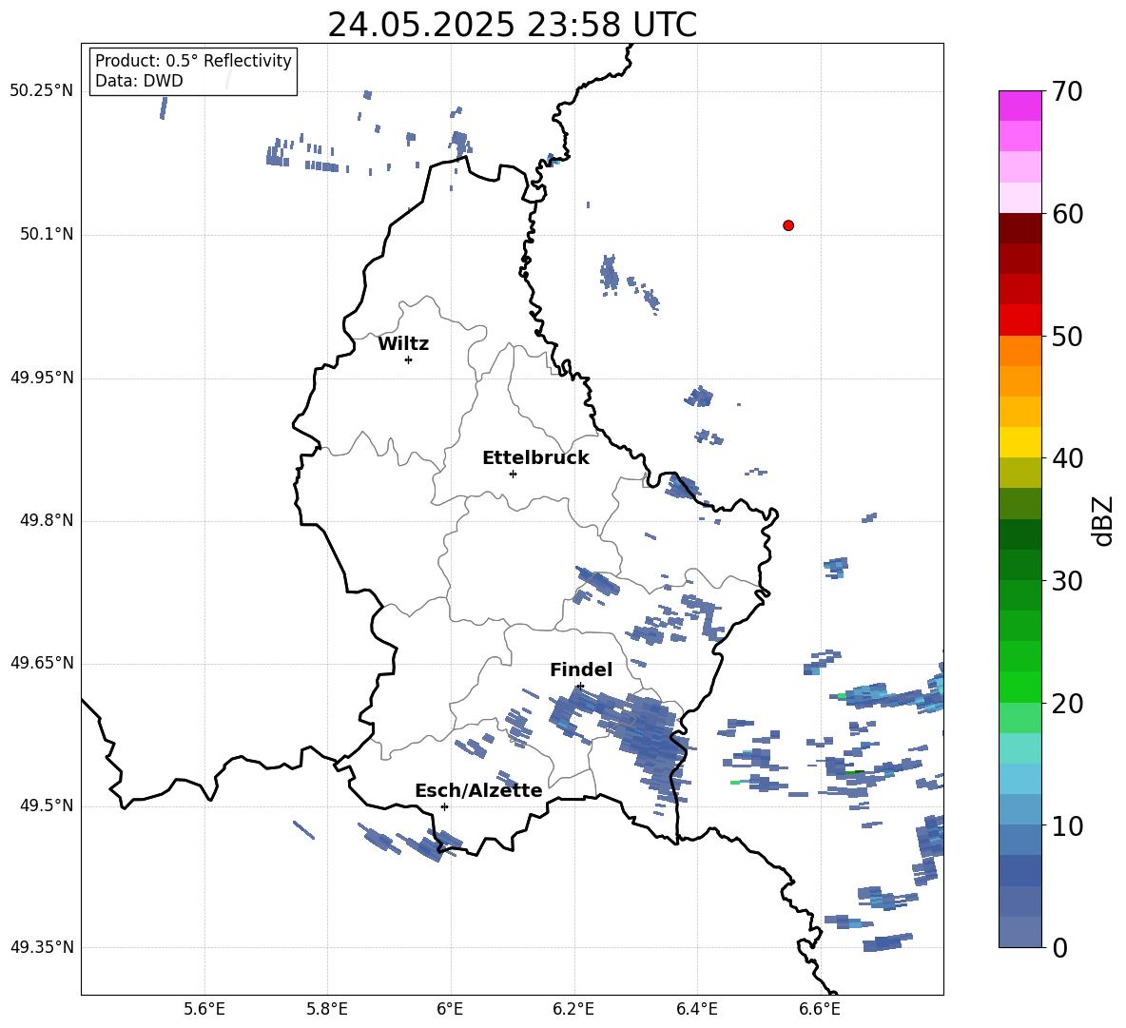
Task: Click the bright green swatch above 20 dBZ
Action: coord(1019,687)
